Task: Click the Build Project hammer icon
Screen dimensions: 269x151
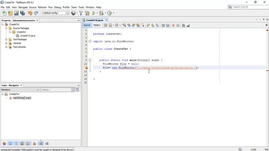Action: (81, 13)
